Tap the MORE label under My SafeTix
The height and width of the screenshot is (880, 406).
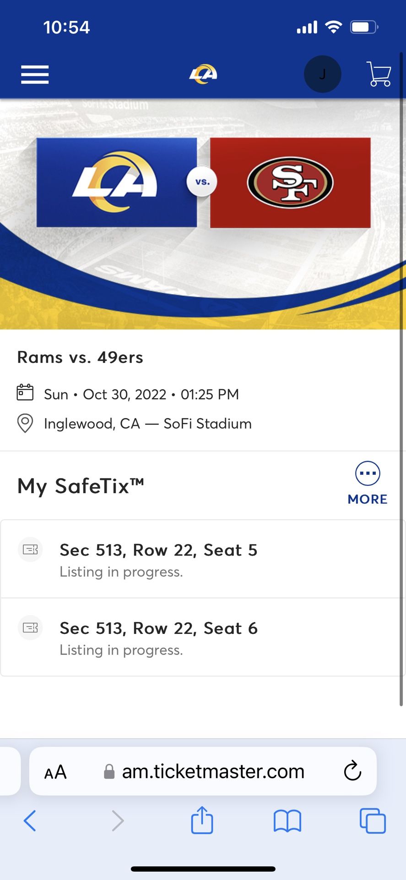click(x=368, y=499)
